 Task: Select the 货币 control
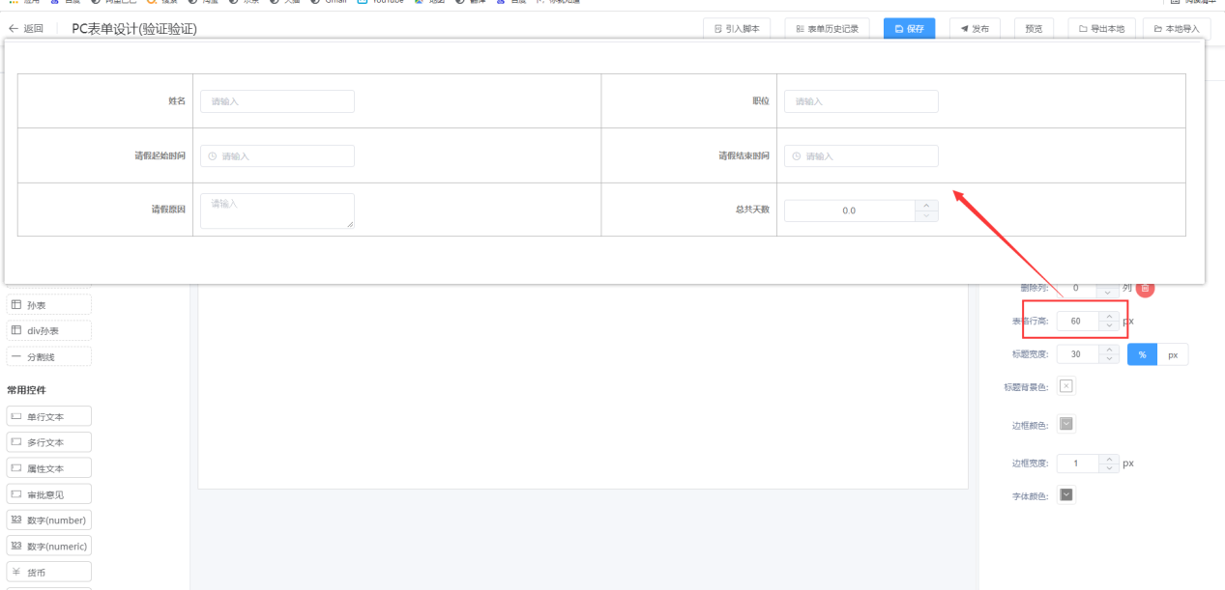click(49, 572)
